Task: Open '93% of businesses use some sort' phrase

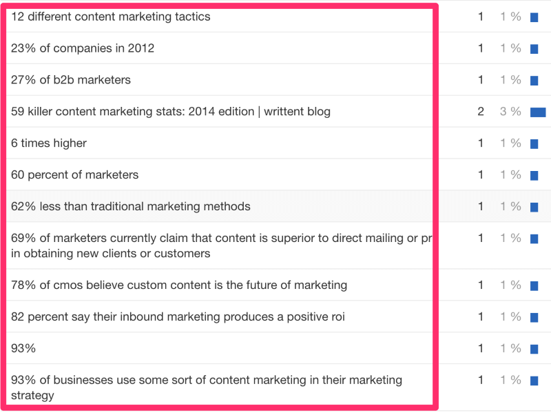Action: tap(207, 387)
